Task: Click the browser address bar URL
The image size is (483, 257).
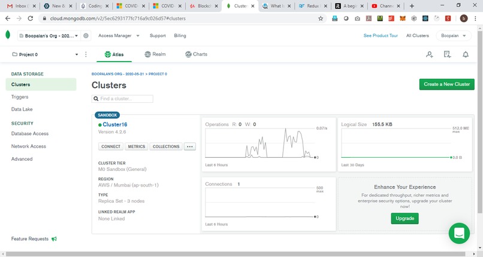Action: tap(117, 19)
